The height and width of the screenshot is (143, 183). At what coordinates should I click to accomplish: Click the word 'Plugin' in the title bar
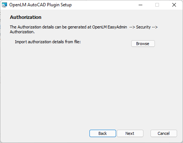[53, 5]
